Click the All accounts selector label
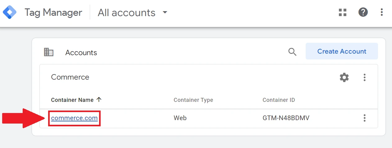Viewport: 392px width, 148px height. pos(126,12)
